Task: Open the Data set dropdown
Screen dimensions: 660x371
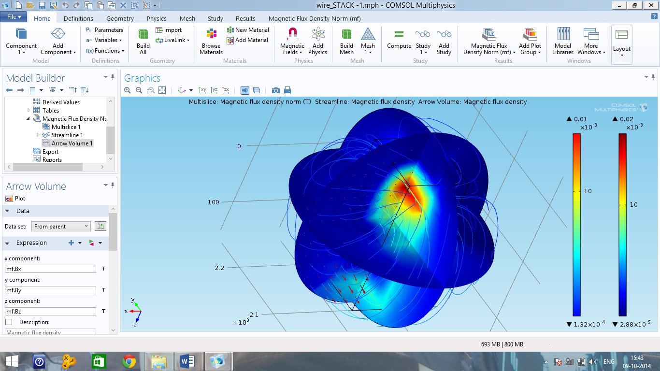Action: pos(61,227)
